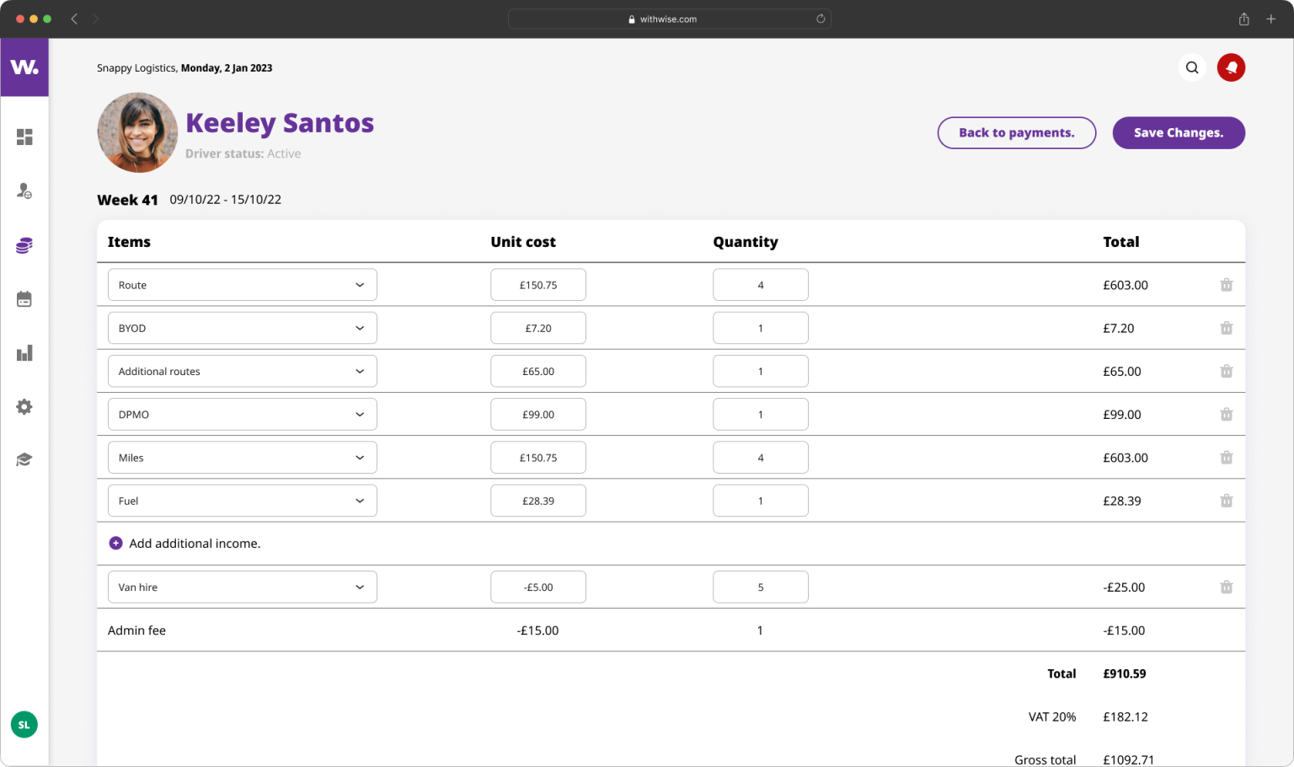Image resolution: width=1294 pixels, height=767 pixels.
Task: Open the calendar schedule icon in the sidebar
Action: coord(24,298)
